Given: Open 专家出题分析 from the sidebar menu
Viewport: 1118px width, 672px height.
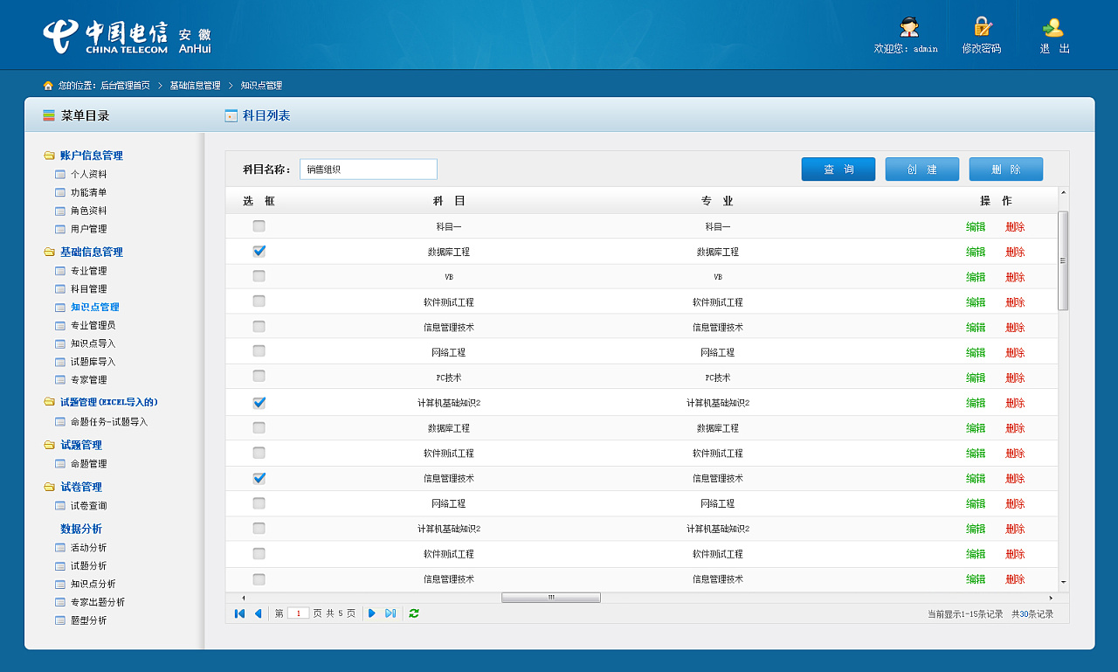Looking at the screenshot, I should [x=98, y=603].
